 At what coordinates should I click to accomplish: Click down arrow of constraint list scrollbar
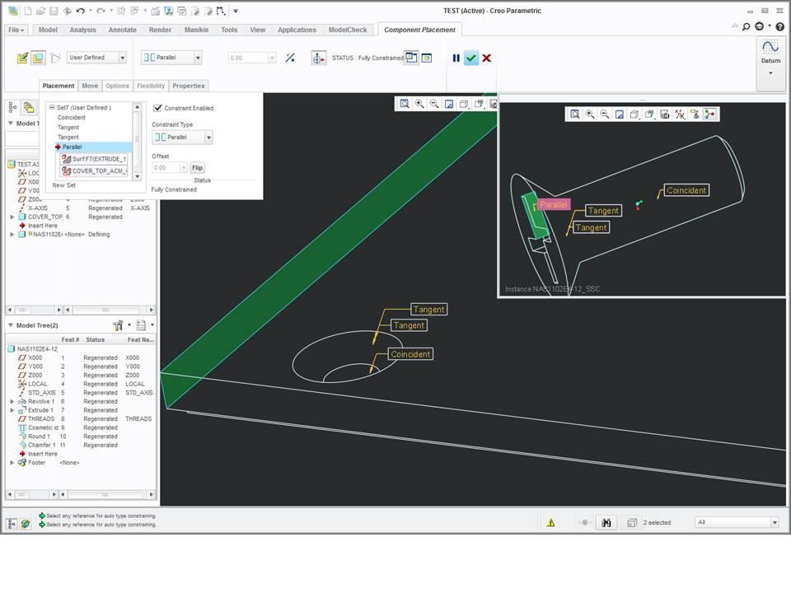138,176
